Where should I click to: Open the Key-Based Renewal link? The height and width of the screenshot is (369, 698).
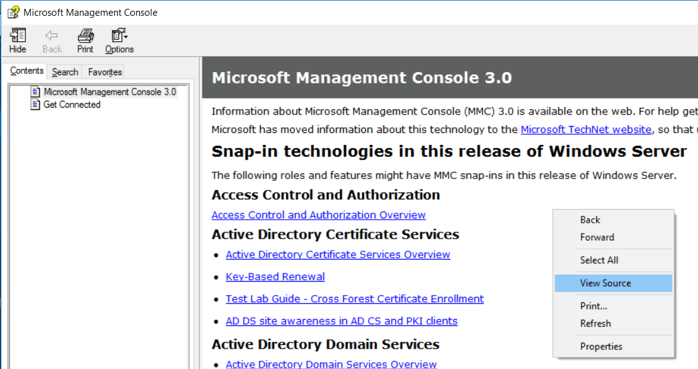pyautogui.click(x=275, y=277)
